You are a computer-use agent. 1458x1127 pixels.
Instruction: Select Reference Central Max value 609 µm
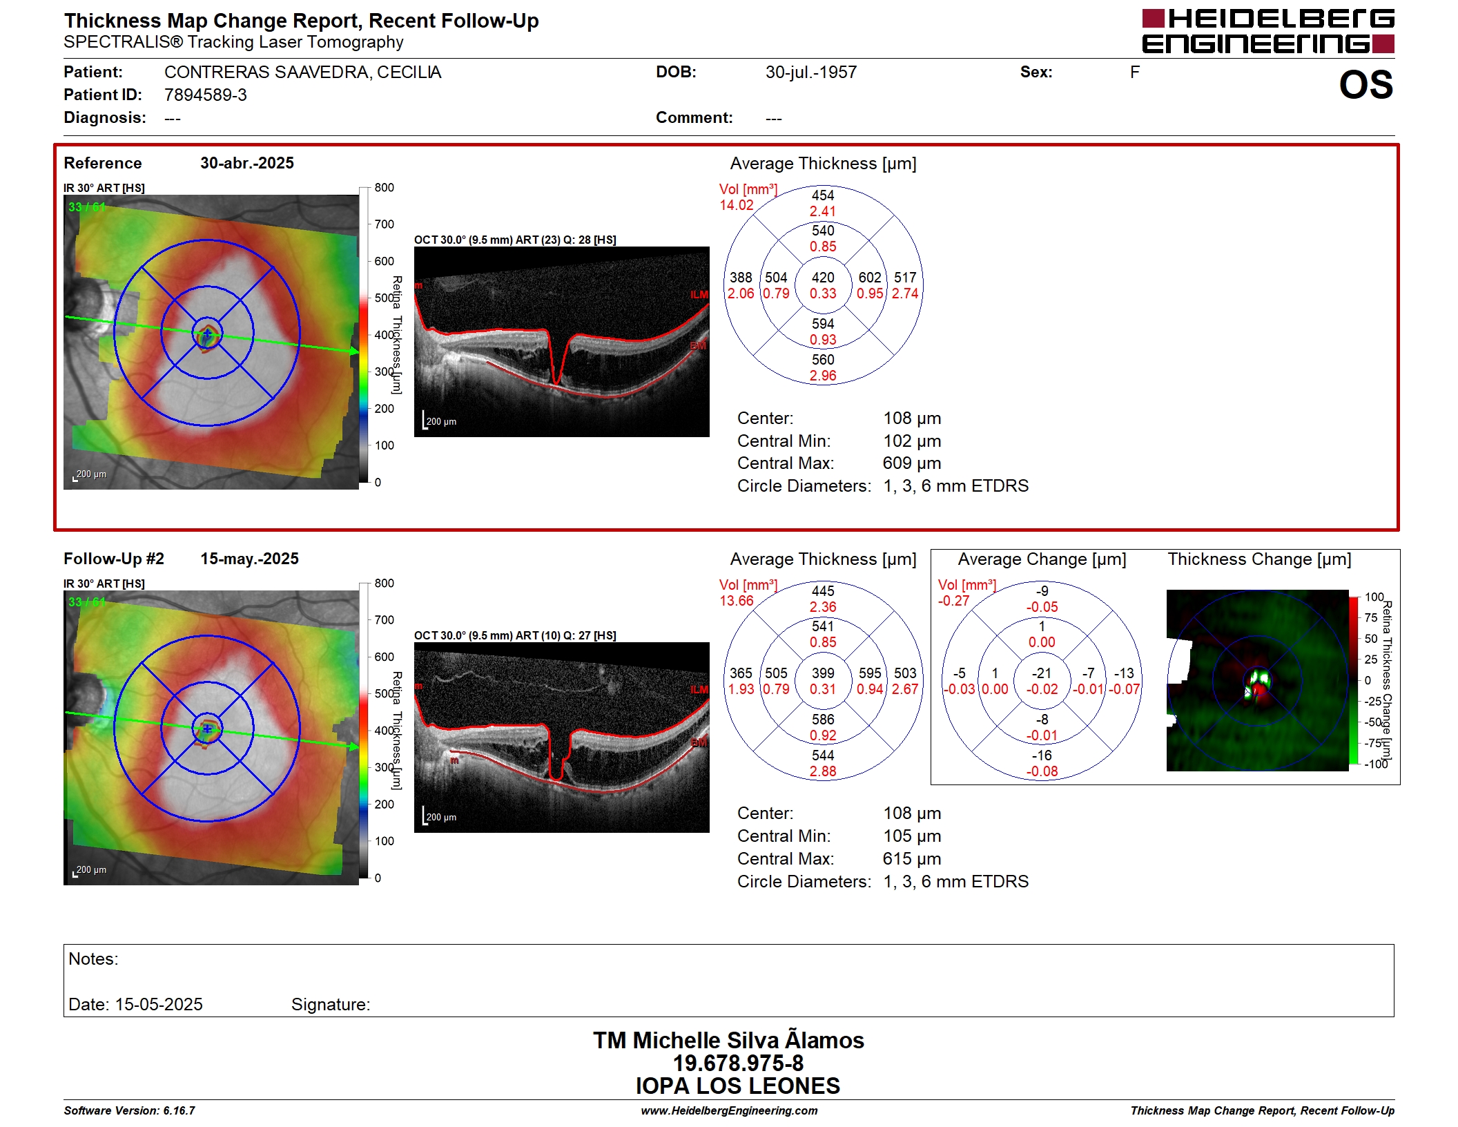point(912,463)
